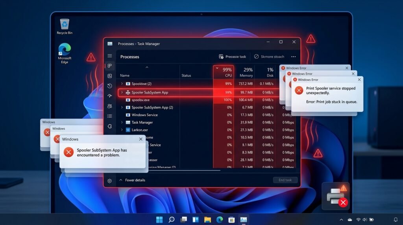Open the Microsoft Edge desktop shortcut

tap(65, 53)
